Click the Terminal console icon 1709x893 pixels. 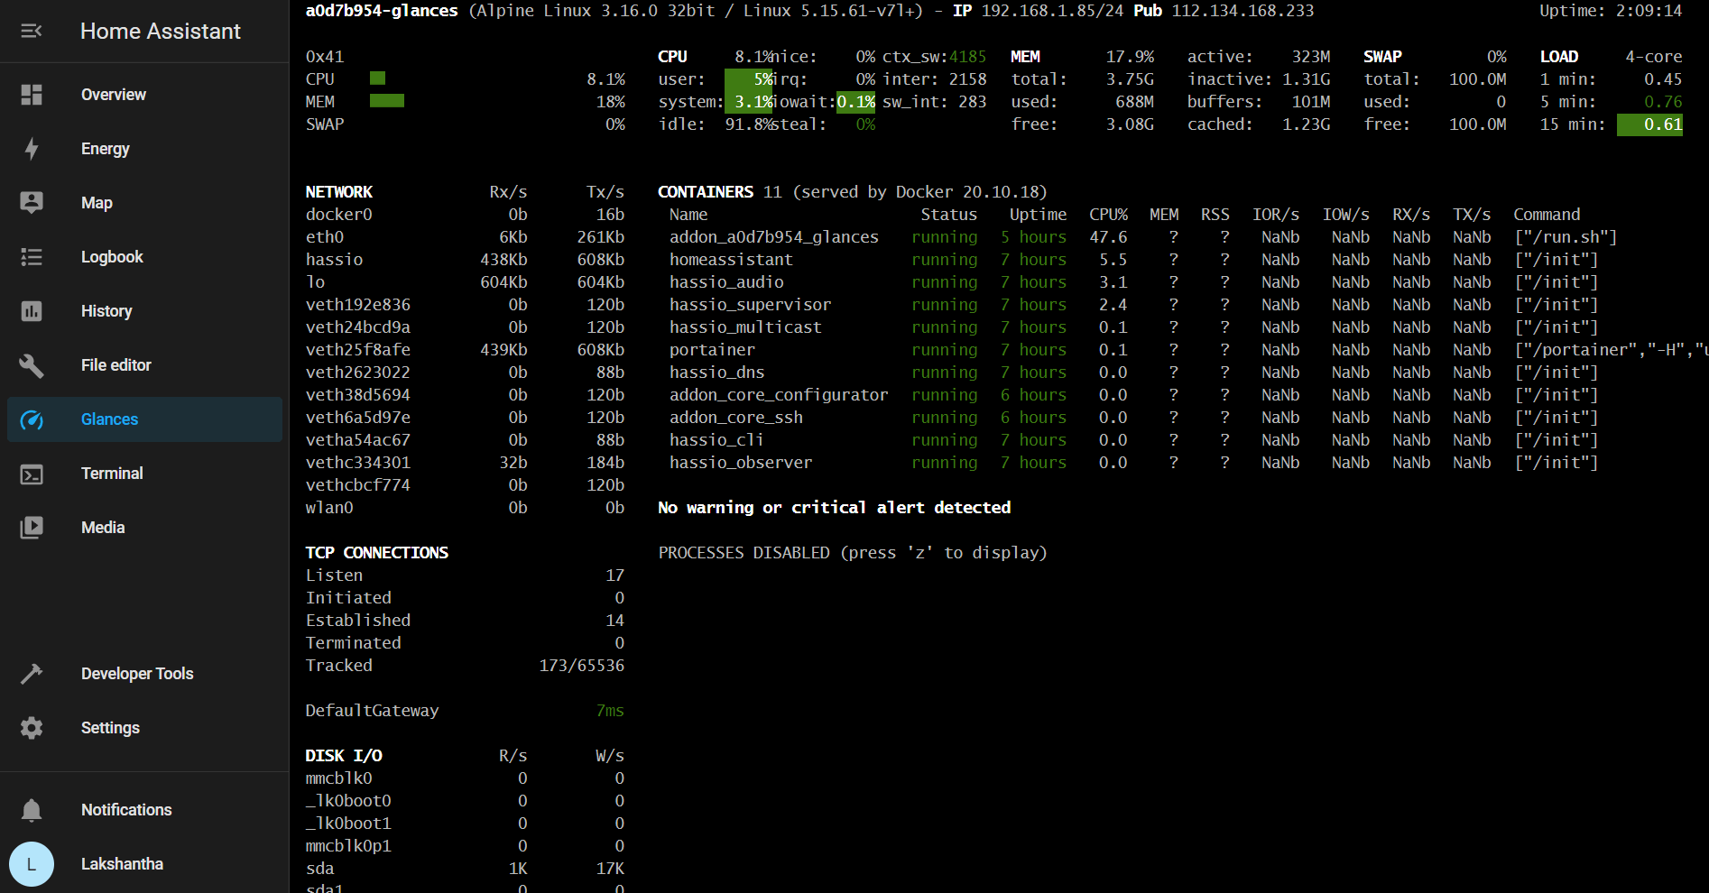(x=32, y=474)
